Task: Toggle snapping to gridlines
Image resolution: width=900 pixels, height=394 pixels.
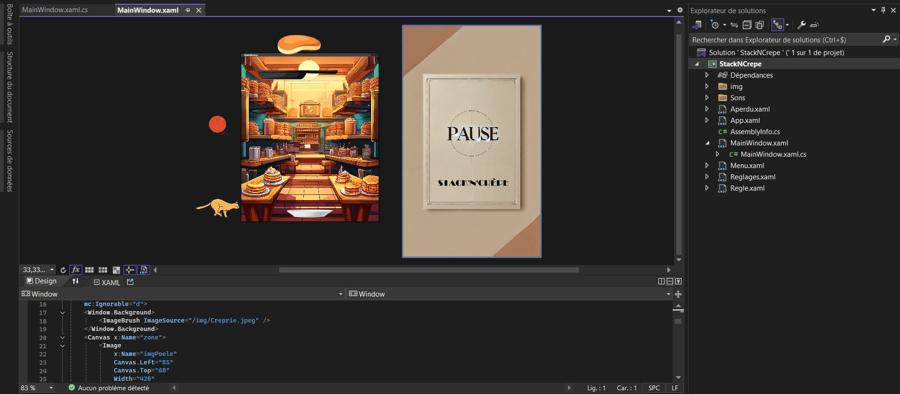Action: point(103,270)
